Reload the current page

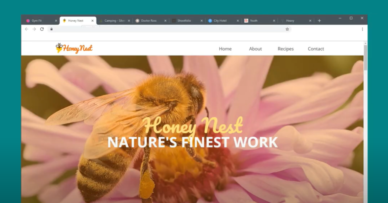(42, 29)
